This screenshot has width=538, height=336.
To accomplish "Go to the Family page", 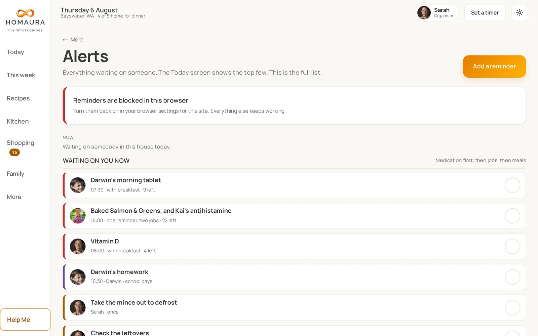I will coord(15,174).
